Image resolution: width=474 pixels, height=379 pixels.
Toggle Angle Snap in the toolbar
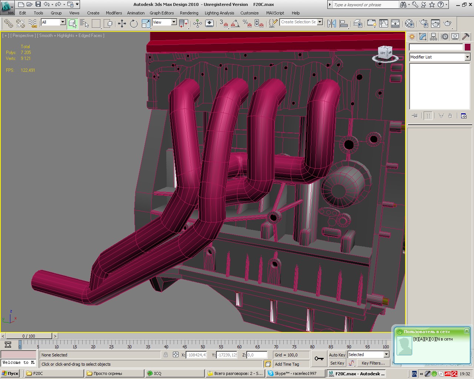[235, 24]
